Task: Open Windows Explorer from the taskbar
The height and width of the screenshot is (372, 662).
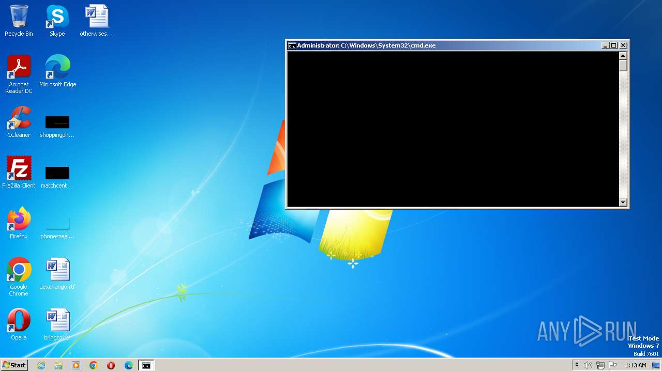Action: pyautogui.click(x=58, y=365)
